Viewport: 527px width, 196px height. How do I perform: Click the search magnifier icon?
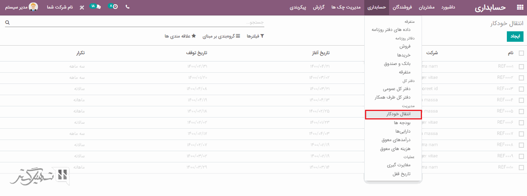(x=7, y=23)
